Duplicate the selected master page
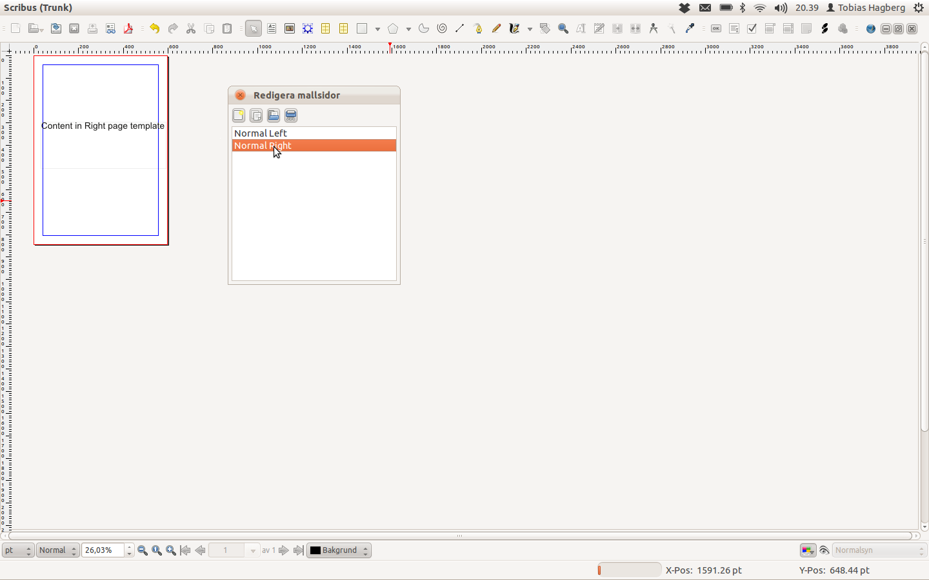The image size is (929, 580). click(256, 115)
